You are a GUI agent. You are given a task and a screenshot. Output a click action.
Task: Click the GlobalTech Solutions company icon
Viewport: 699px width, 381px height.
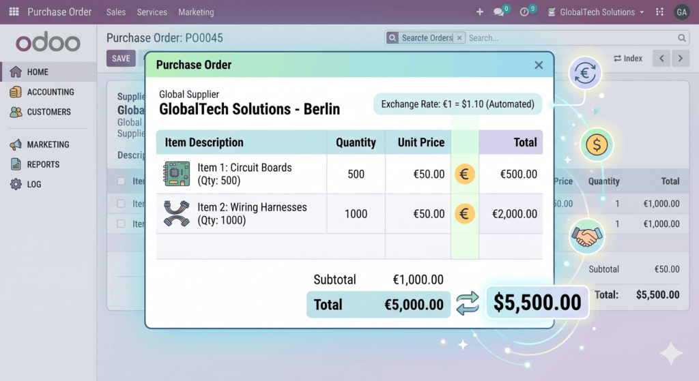552,12
